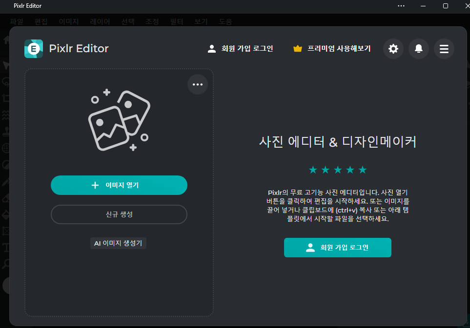Screen dimensions: 470x328
Task: Click 프리미엄 사용해보기 with the crown icon
Action: pyautogui.click(x=332, y=48)
